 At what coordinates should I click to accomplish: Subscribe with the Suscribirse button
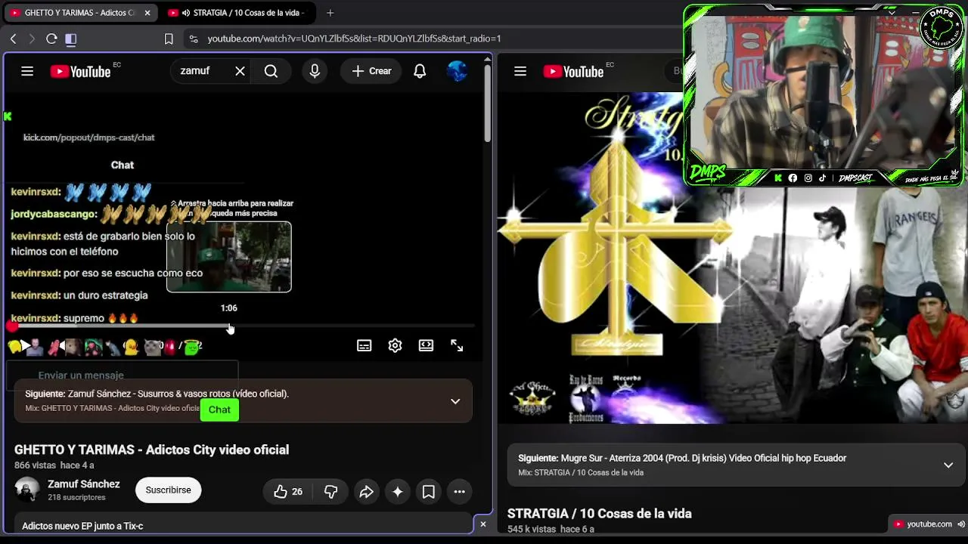coord(168,490)
